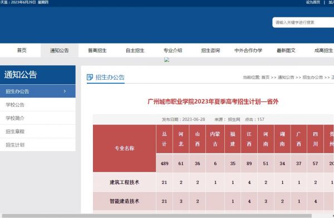Select 招生计划 in the sidebar
The width and height of the screenshot is (334, 218).
point(38,145)
